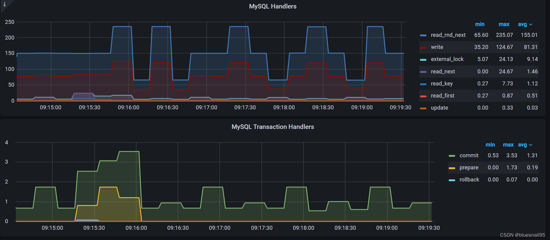Click 09:15:30 tick on Transaction Handlers time axis
The image size is (550, 240).
tap(94, 228)
